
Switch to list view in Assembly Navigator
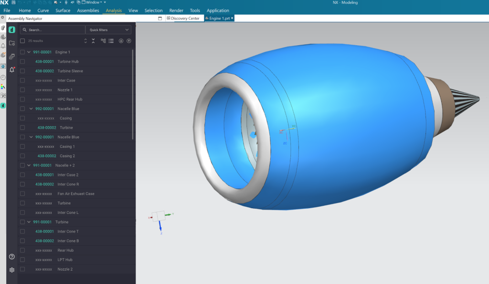pos(111,41)
